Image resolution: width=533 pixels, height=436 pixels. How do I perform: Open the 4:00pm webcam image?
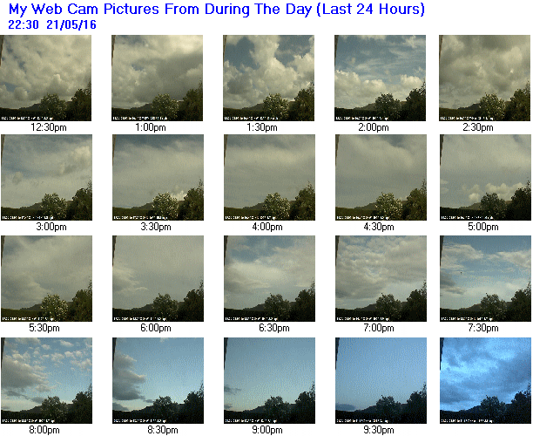[270, 177]
